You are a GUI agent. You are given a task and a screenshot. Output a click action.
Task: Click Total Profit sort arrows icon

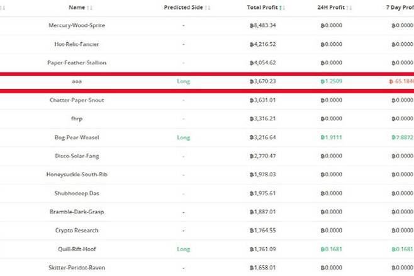(x=281, y=8)
